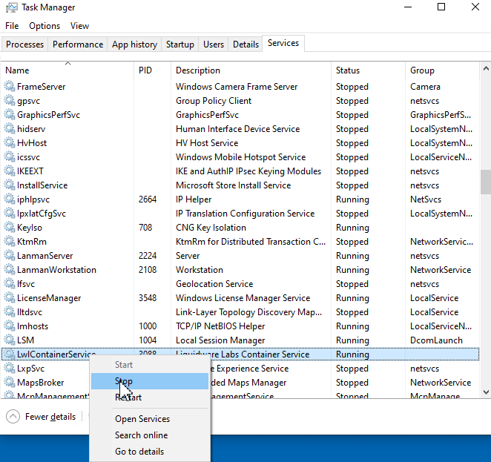Click the LSM service gear icon

pyautogui.click(x=10, y=340)
